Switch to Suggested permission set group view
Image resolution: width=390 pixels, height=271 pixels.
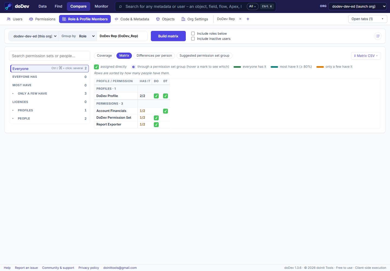tap(204, 56)
